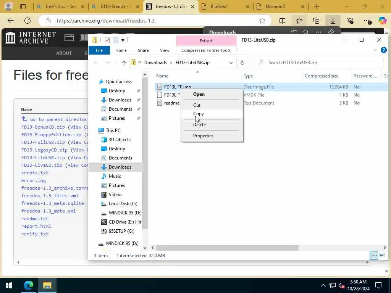The width and height of the screenshot is (391, 293).
Task: Click Compressed Folder Tools tab
Action: point(206,50)
